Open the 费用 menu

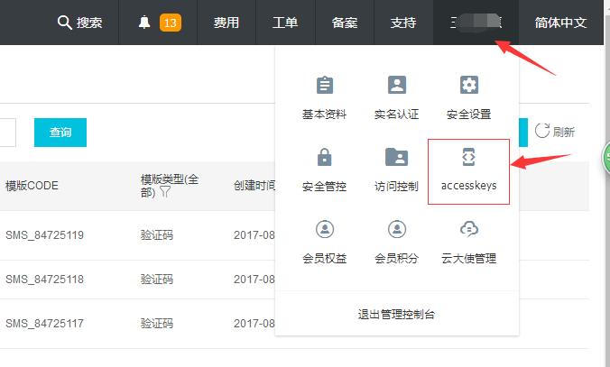(x=226, y=23)
